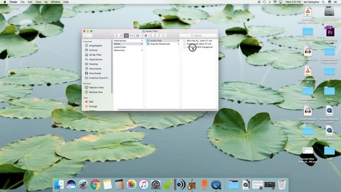Open System Preferences from the Dock
This screenshot has width=341, height=192.
[x=156, y=185]
